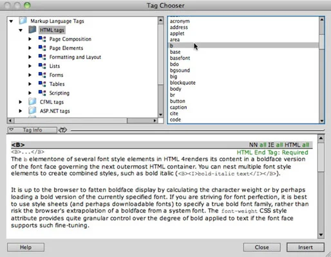331x257 pixels.
Task: Click the green zoom window button
Action: click(27, 5)
